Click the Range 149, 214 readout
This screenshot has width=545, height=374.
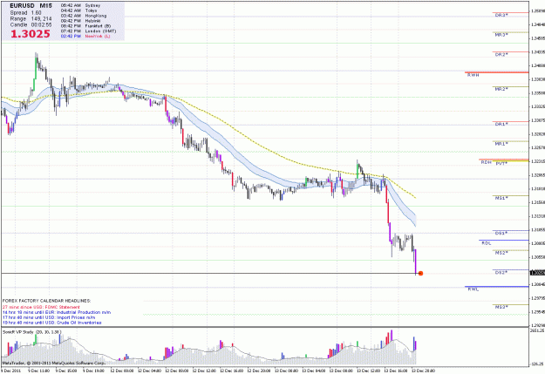coord(31,19)
